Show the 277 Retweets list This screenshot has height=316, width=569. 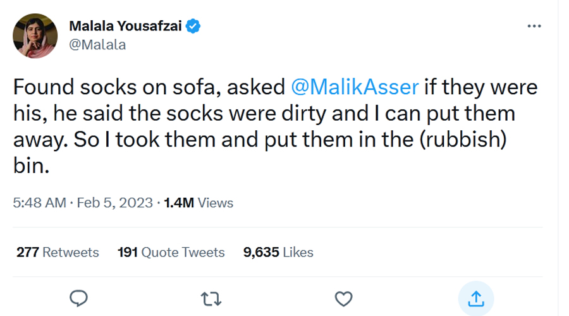tap(58, 252)
